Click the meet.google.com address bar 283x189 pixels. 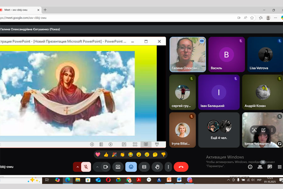pos(94,18)
